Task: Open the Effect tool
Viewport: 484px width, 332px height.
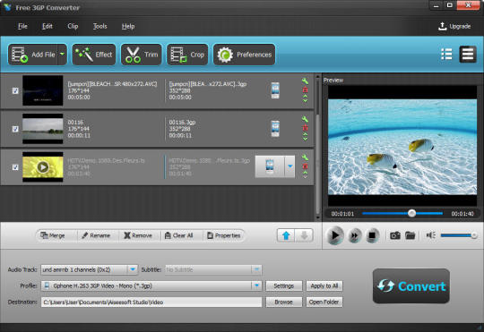Action: pyautogui.click(x=94, y=55)
